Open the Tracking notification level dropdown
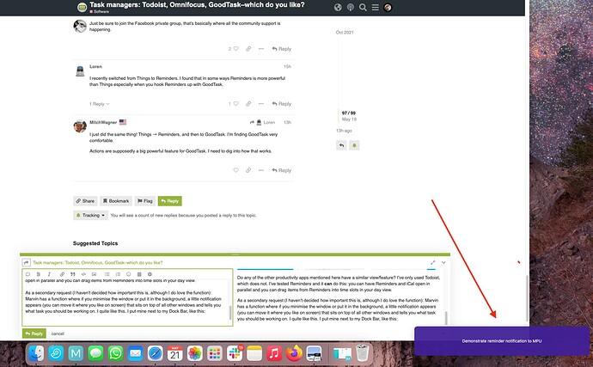 coord(91,215)
